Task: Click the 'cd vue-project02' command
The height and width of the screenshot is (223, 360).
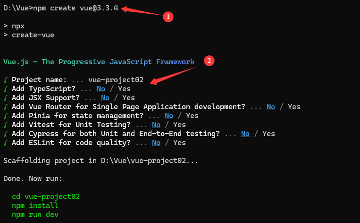Action: point(46,197)
